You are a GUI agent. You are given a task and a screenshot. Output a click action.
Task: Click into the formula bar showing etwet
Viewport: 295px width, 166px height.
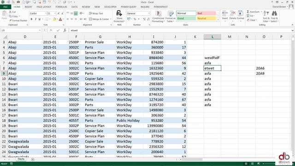(180, 30)
